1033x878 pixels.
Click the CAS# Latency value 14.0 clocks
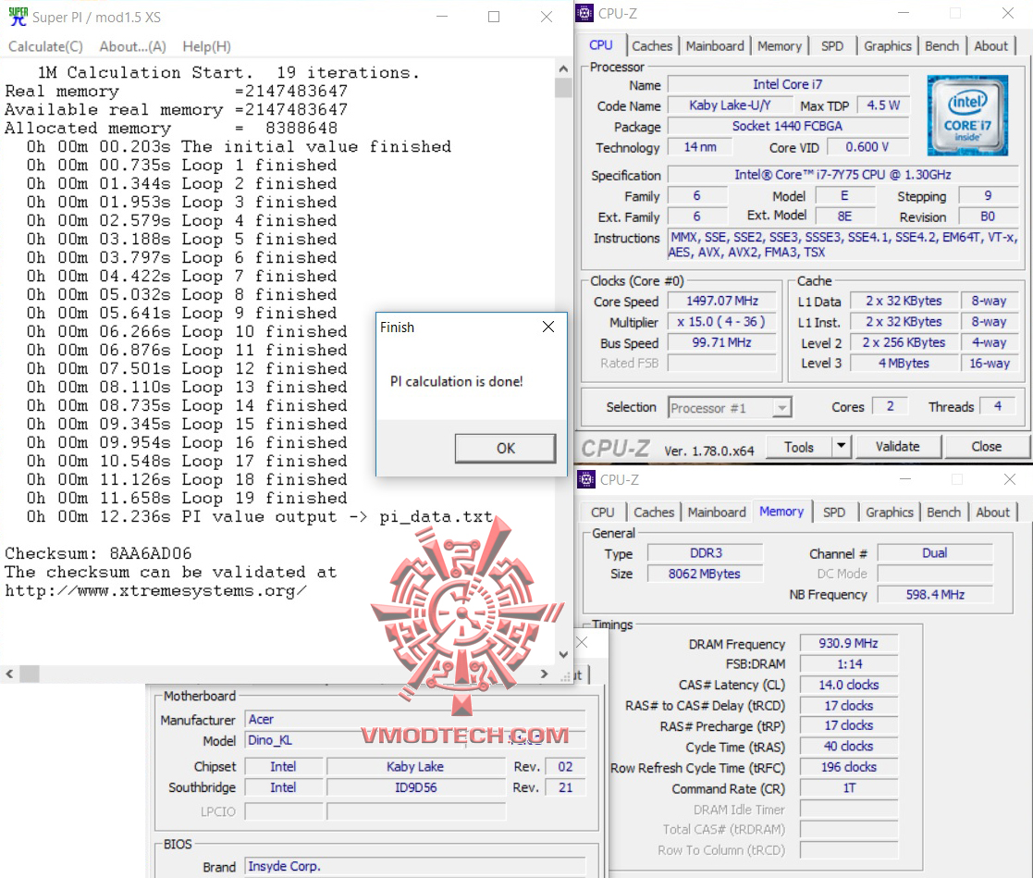click(849, 685)
